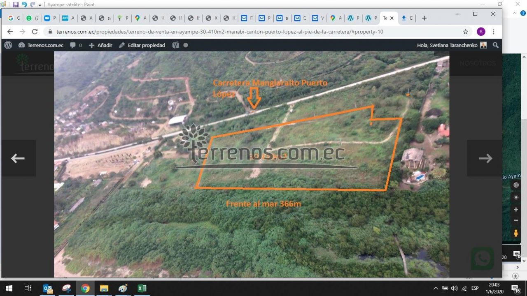This screenshot has width=527, height=296.
Task: Open the WordPress logo menu in admin bar
Action: click(x=8, y=45)
